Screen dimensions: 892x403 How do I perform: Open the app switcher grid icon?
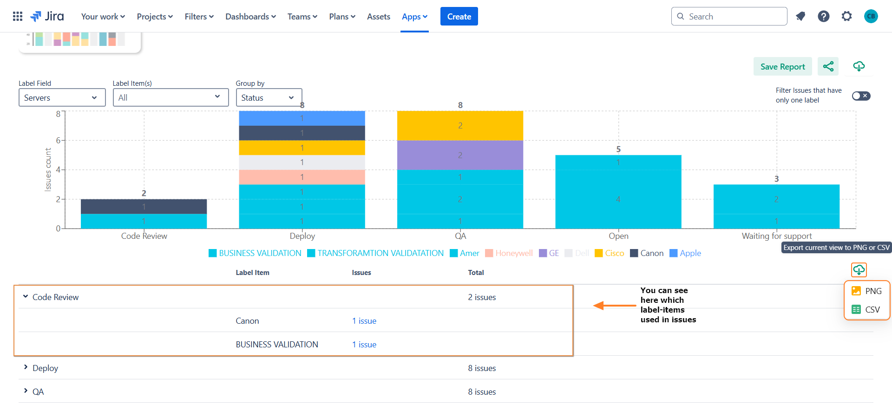(18, 17)
